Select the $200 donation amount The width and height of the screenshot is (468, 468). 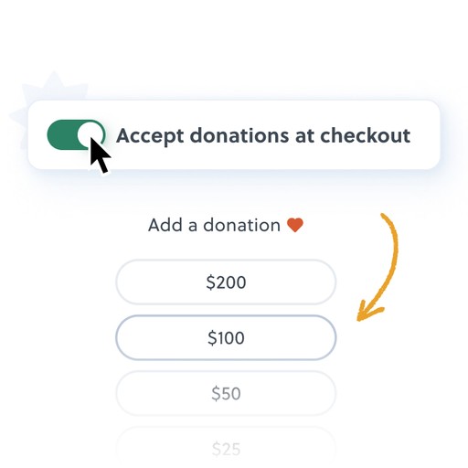[226, 282]
